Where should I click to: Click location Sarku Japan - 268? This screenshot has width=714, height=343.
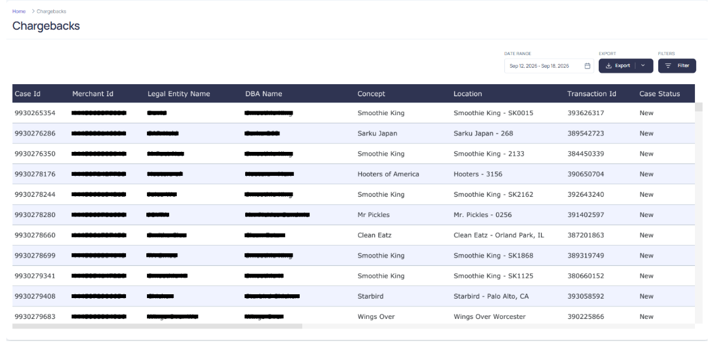click(x=483, y=134)
